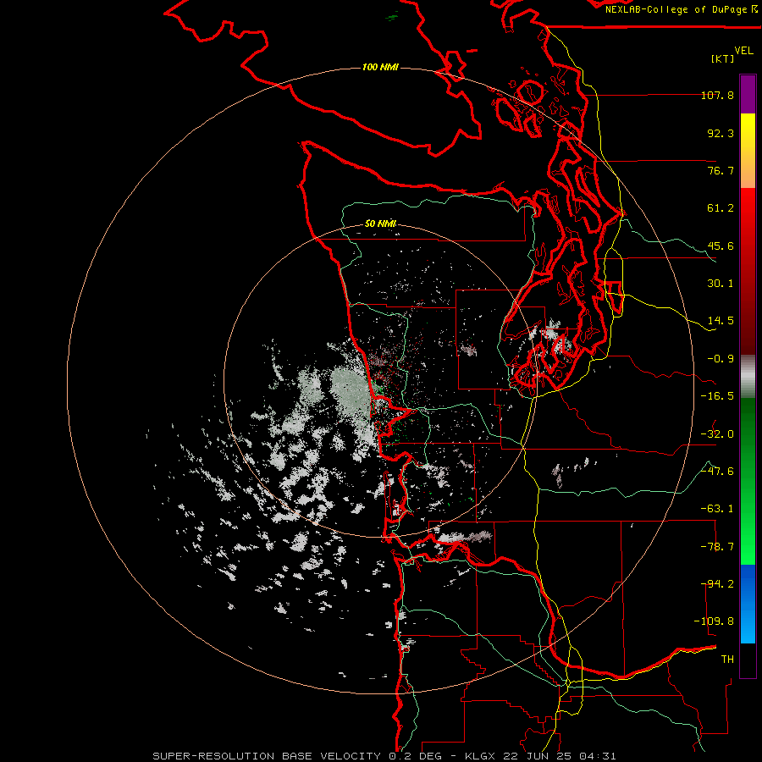Screen dimensions: 762x762
Task: Select the -63.1 scale value
Action: click(x=717, y=509)
